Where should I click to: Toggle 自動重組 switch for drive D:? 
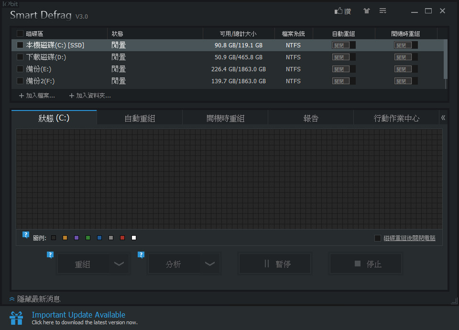tap(344, 57)
